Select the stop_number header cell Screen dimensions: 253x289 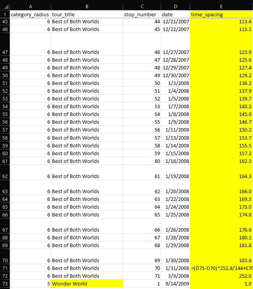coord(142,14)
